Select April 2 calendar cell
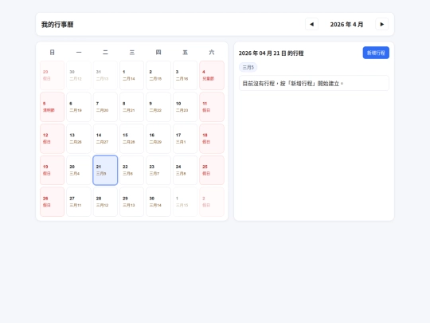430x323 pixels. click(158, 75)
